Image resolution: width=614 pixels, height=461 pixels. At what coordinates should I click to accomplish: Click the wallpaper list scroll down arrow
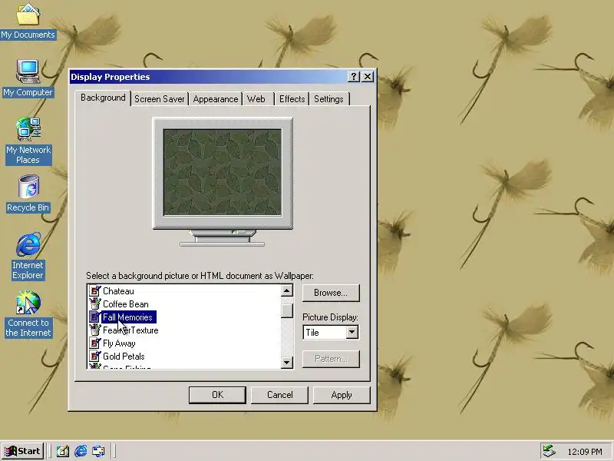point(286,362)
